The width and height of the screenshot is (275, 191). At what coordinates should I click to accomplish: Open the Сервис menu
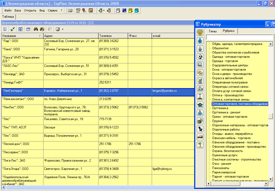pos(53,10)
